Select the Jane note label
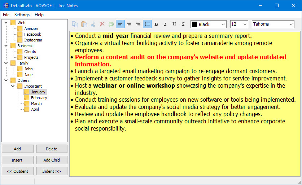302x185 pixels. [x=28, y=75]
